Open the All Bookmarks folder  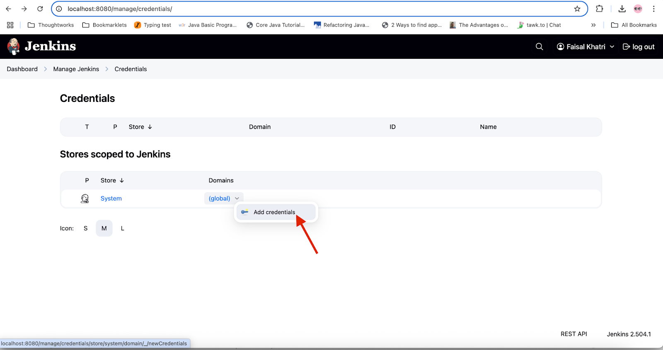634,25
